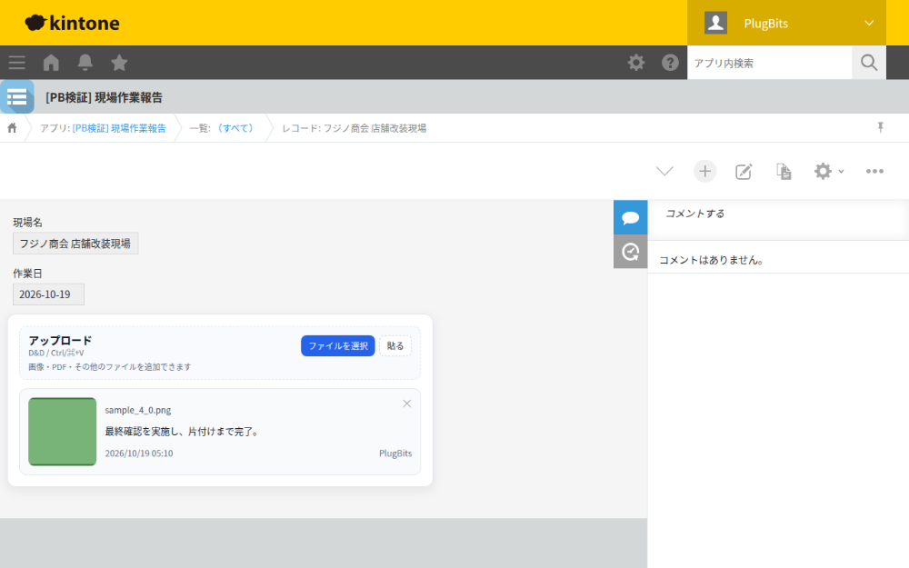Open the green sample_4_0.png thumbnail
Screen dimensions: 909x568
pyautogui.click(x=62, y=431)
